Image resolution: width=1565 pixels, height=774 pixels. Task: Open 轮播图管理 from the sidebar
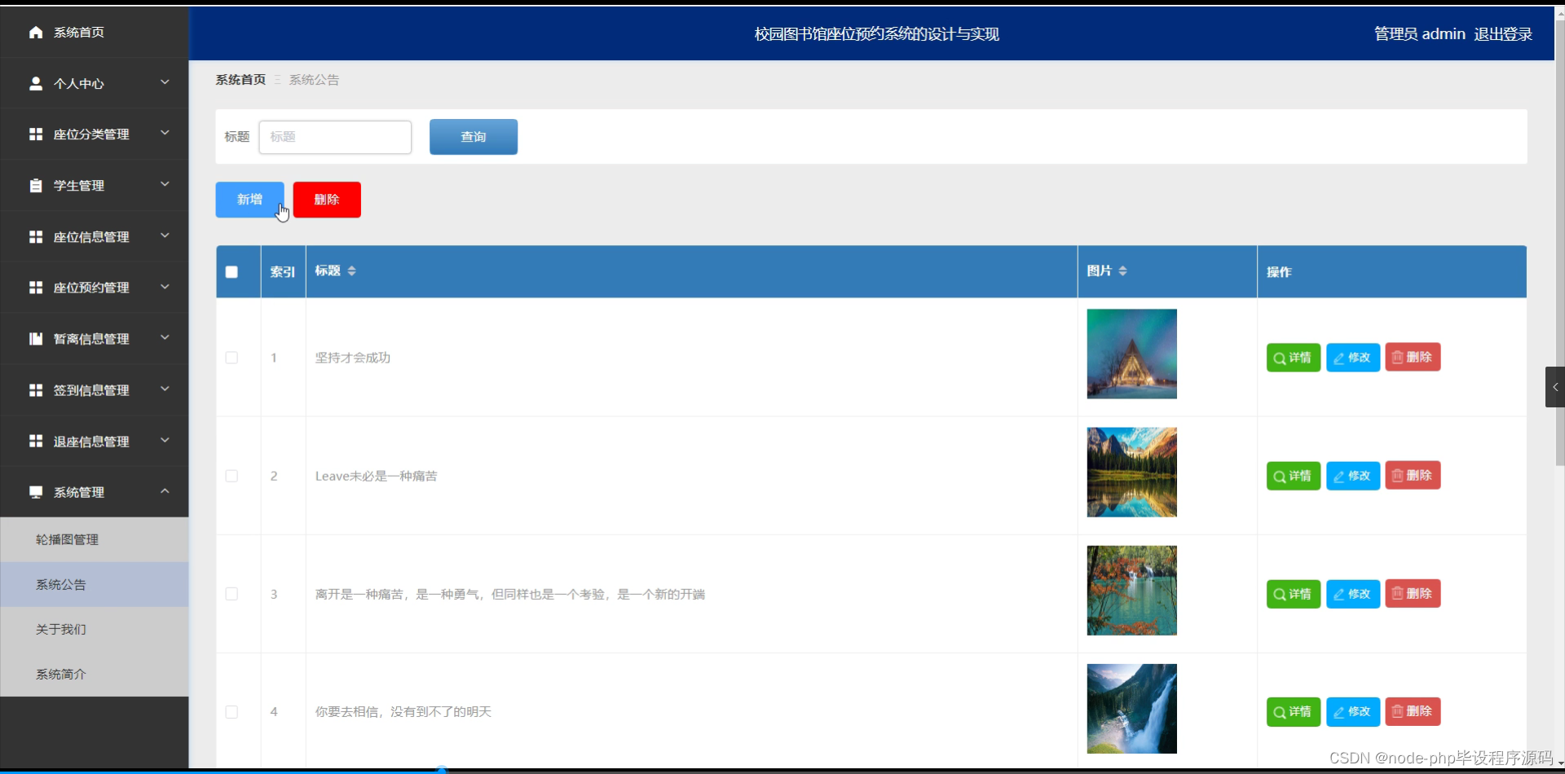click(x=67, y=539)
